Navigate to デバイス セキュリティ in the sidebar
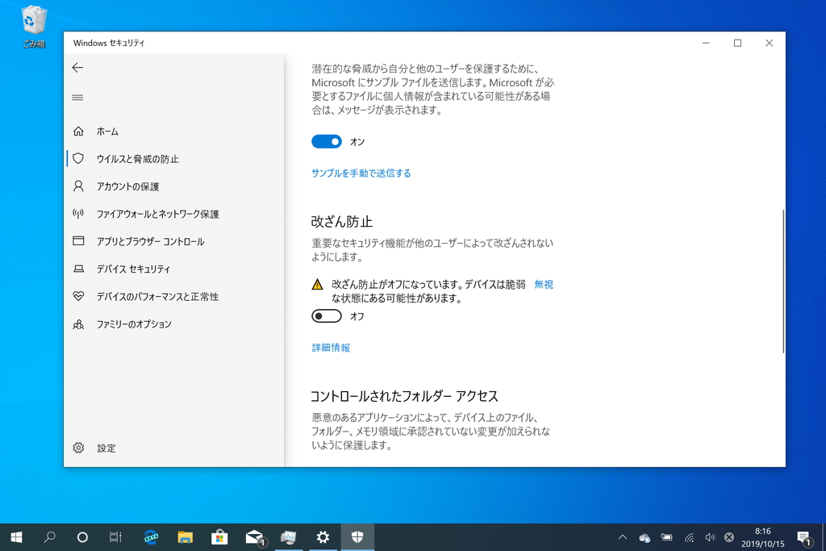Viewport: 826px width, 551px height. pos(77,269)
